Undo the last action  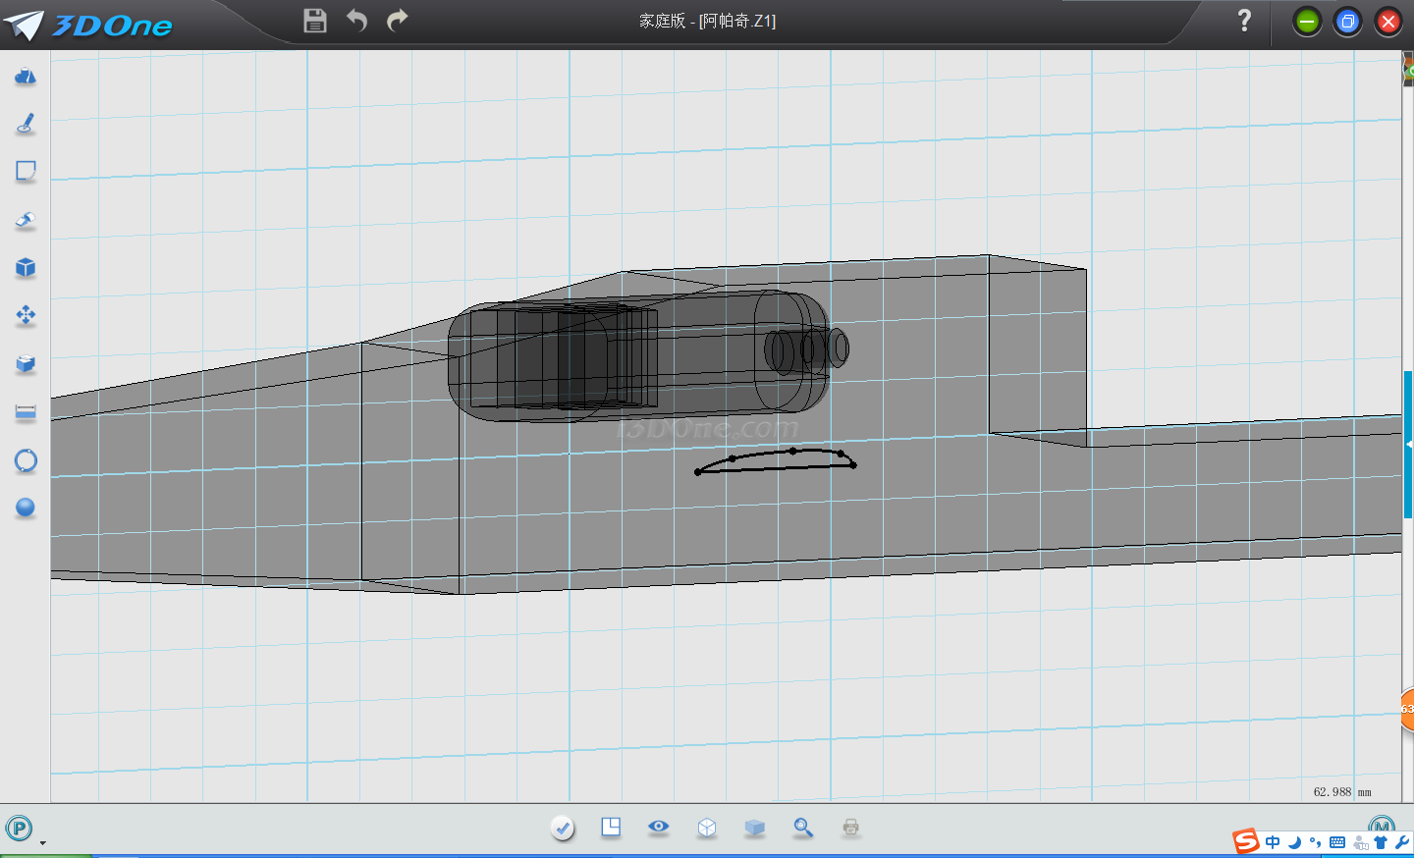coord(356,21)
